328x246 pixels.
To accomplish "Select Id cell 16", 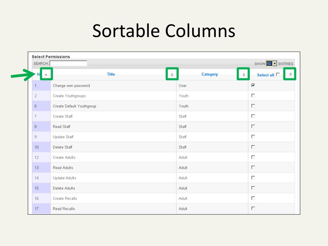I will pyautogui.click(x=41, y=198).
